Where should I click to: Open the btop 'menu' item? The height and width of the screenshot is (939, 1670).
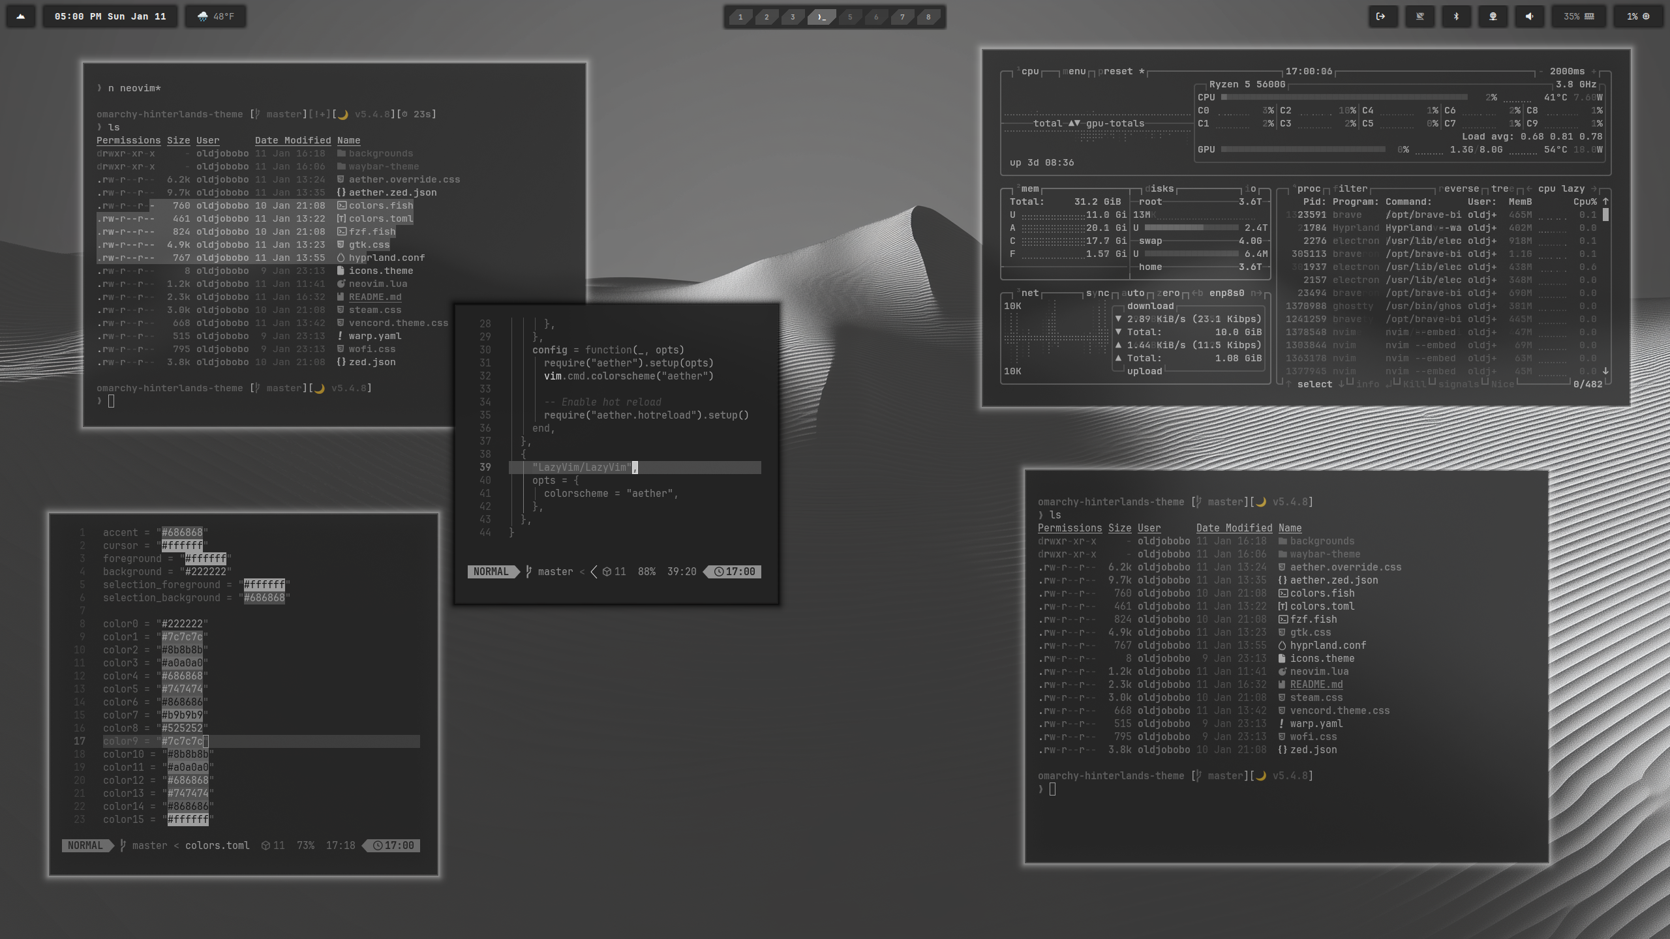1075,71
